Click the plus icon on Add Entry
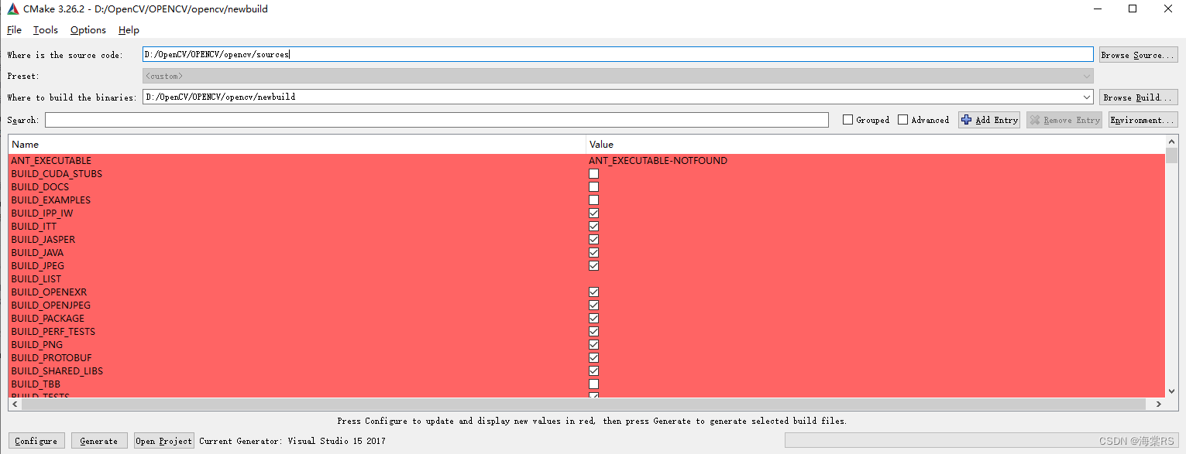Image resolution: width=1186 pixels, height=454 pixels. tap(966, 120)
